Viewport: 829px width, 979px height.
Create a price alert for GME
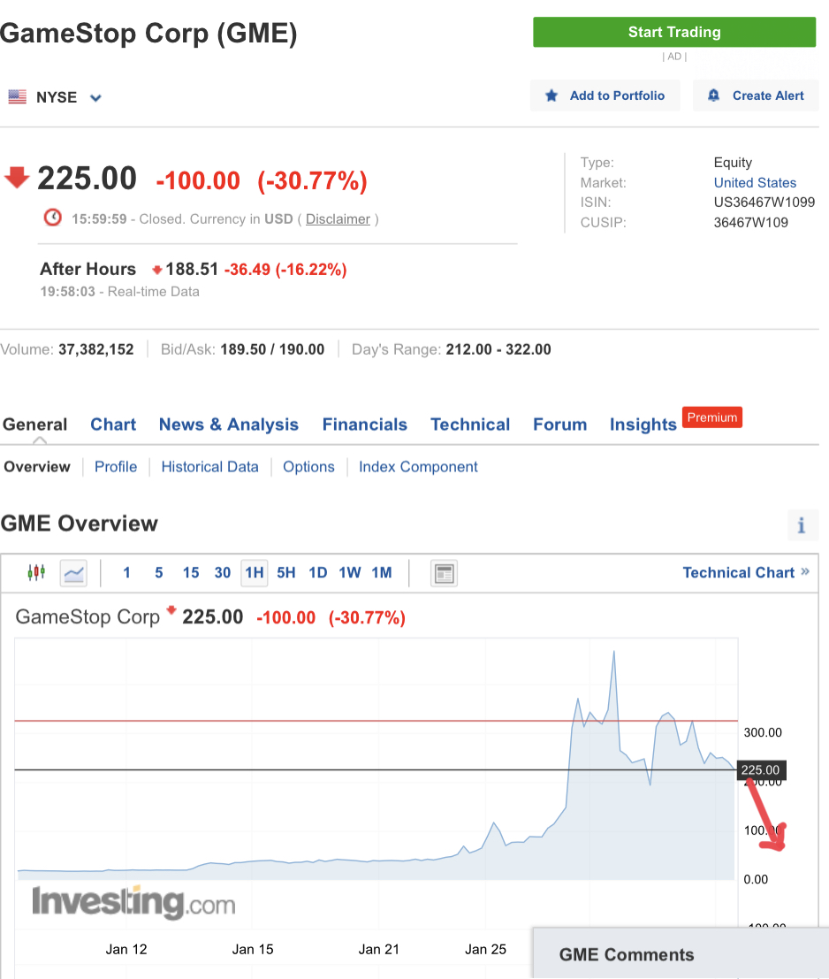(756, 96)
